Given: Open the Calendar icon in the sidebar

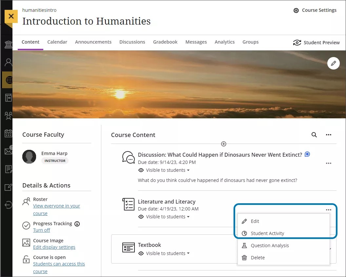Looking at the screenshot, I should (x=7, y=133).
